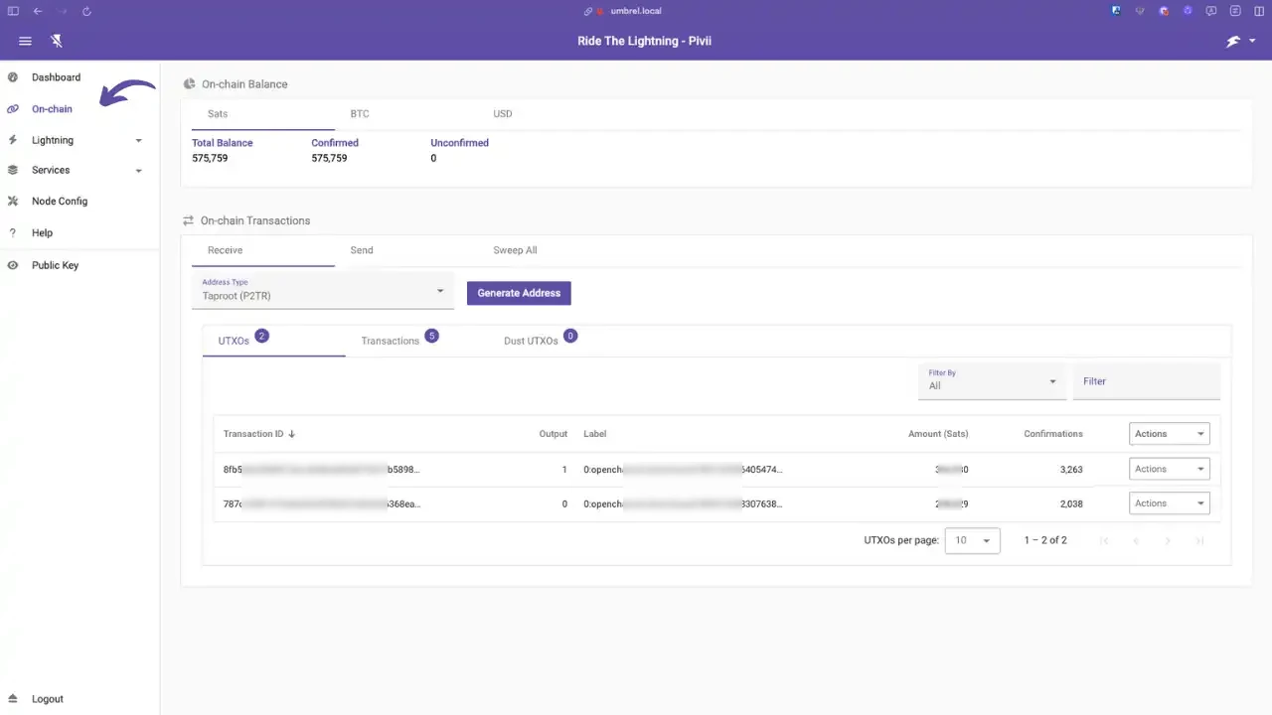Click the Label column header
1272x715 pixels.
(595, 434)
